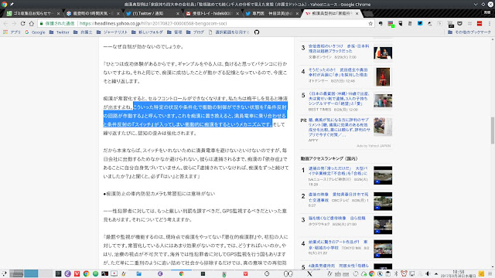Open video ranking 3 虐待映像 link
The width and height of the screenshot is (495, 278).
(x=336, y=218)
